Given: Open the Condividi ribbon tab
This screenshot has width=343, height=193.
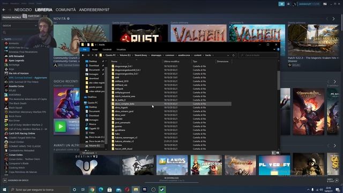Looking at the screenshot, I should point(107,49).
